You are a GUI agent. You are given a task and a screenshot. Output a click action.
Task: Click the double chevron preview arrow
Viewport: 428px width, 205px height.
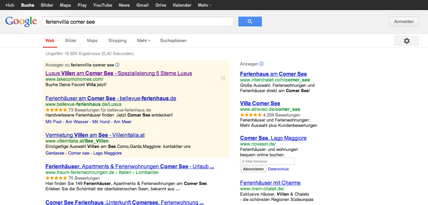coord(223,78)
